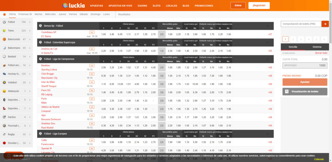
Task: Select odds 1,65 for Corinthians SP win
Action: 104,34
